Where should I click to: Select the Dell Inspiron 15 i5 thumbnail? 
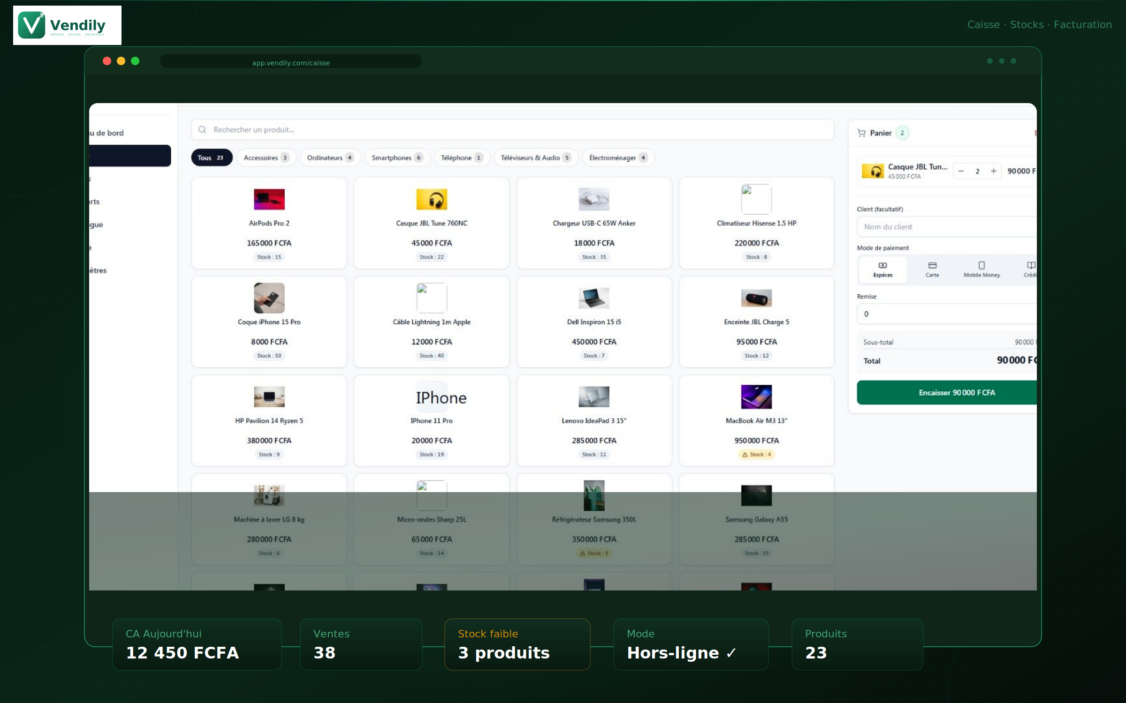click(x=594, y=298)
